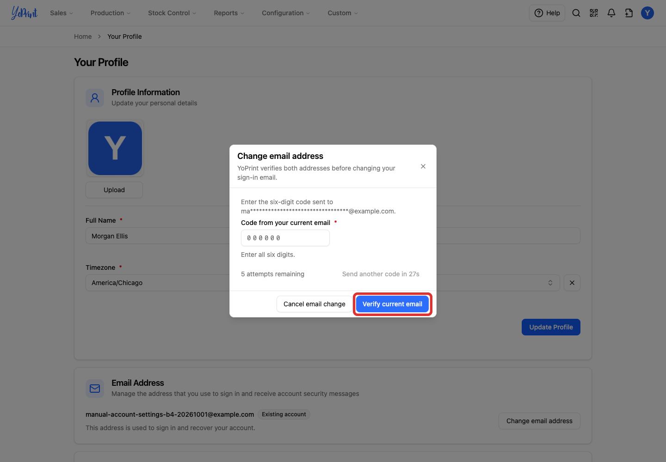The height and width of the screenshot is (462, 666).
Task: Click the Update Profile button
Action: [x=551, y=327]
